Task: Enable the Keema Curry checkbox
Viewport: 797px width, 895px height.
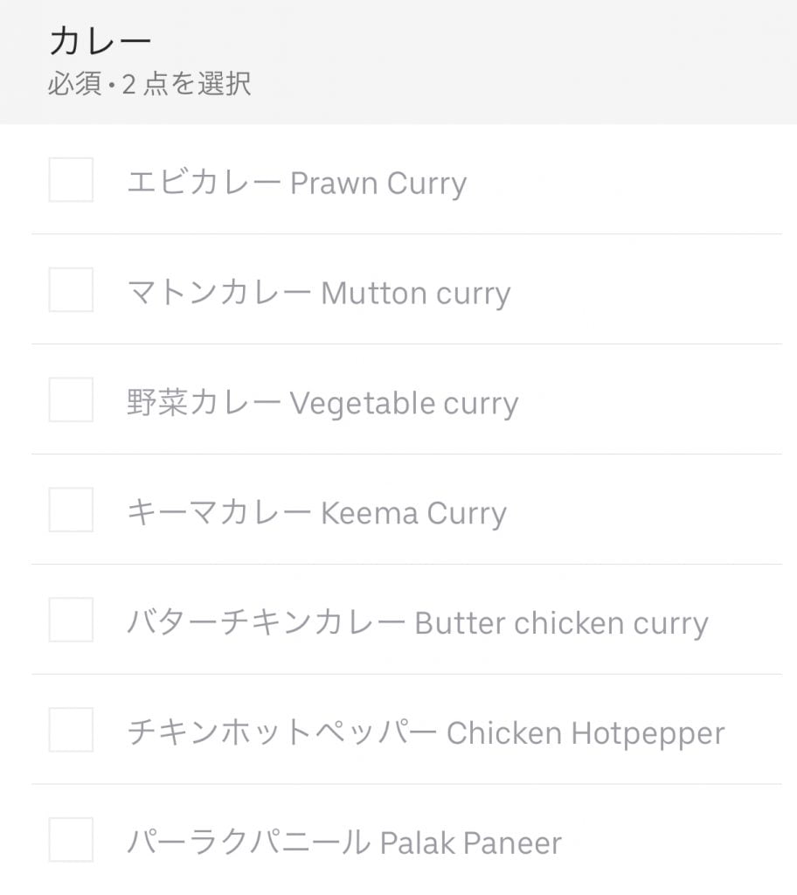Action: (x=71, y=510)
